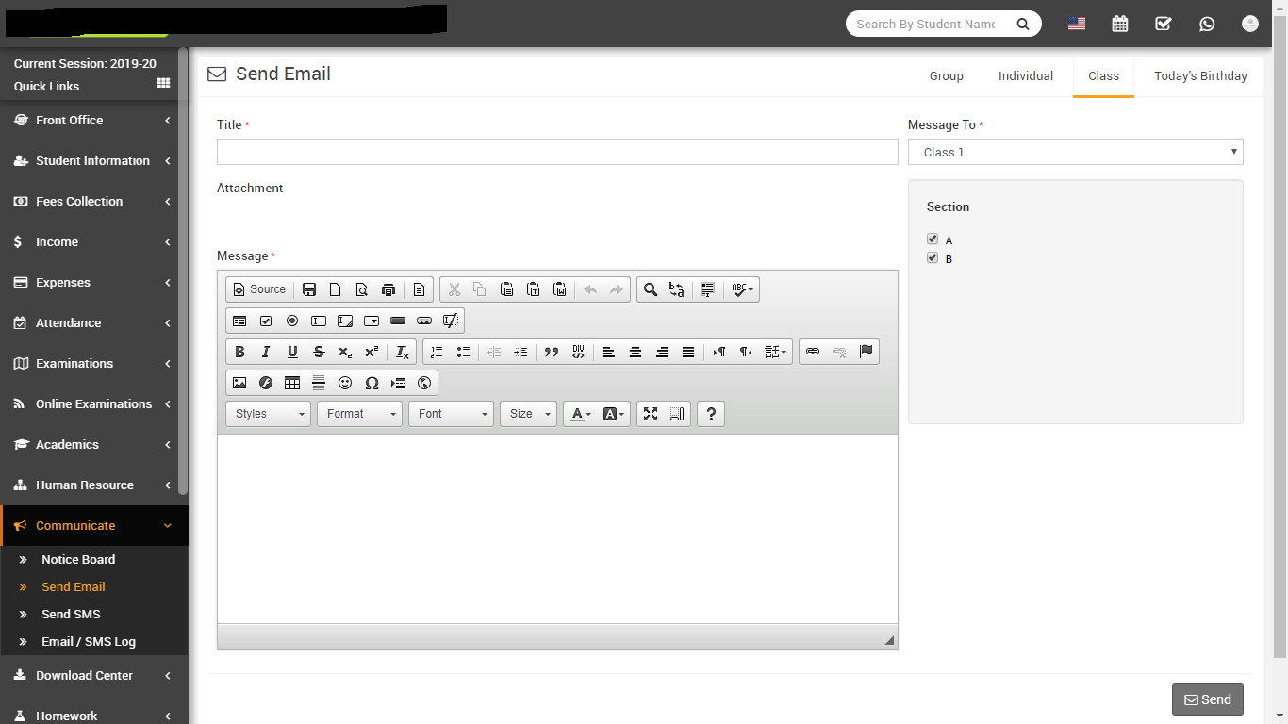Switch to the Individual tab
The image size is (1288, 724).
pos(1026,76)
